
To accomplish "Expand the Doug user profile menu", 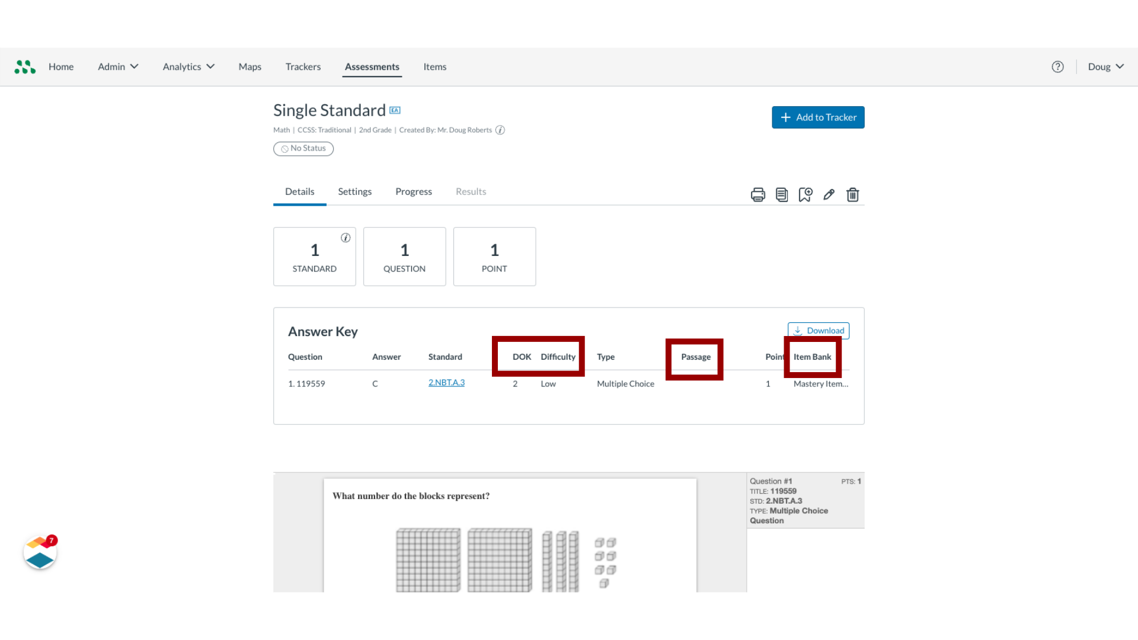I will pyautogui.click(x=1105, y=66).
